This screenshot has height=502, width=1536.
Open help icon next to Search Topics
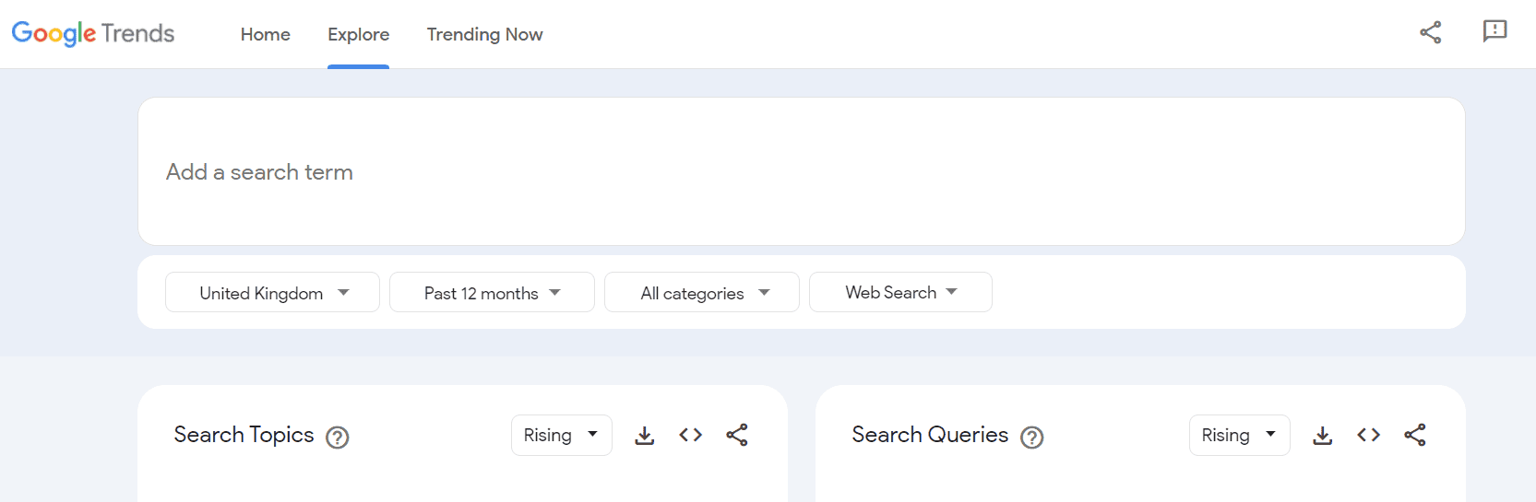coord(338,438)
